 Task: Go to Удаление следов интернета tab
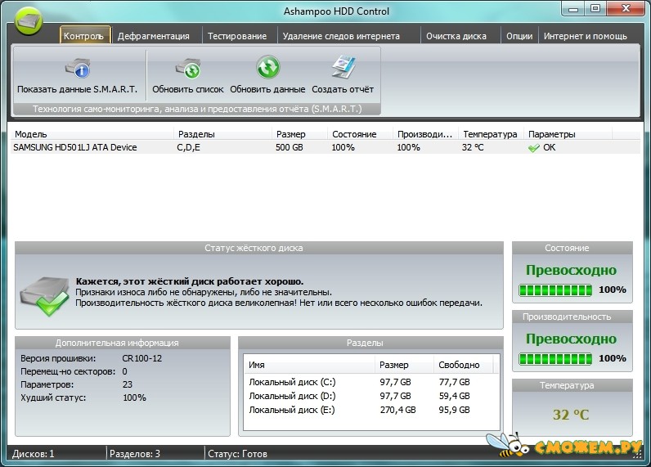click(341, 36)
